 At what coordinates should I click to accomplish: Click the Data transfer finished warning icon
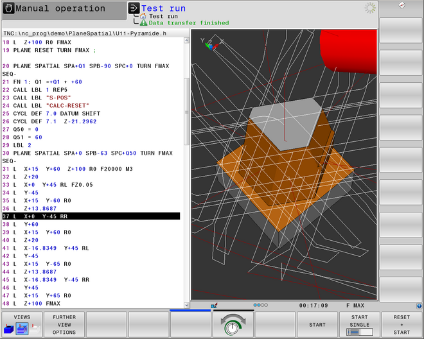[x=143, y=22]
